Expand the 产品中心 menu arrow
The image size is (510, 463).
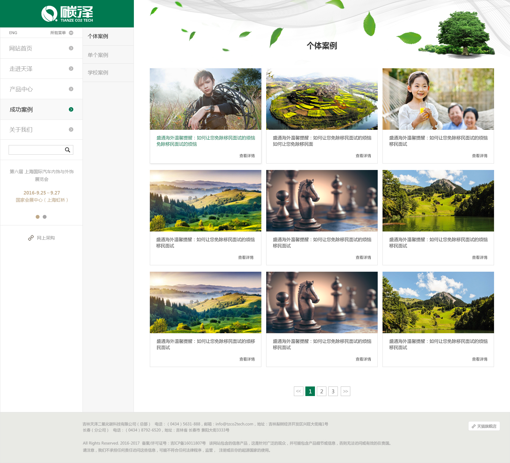click(x=71, y=89)
